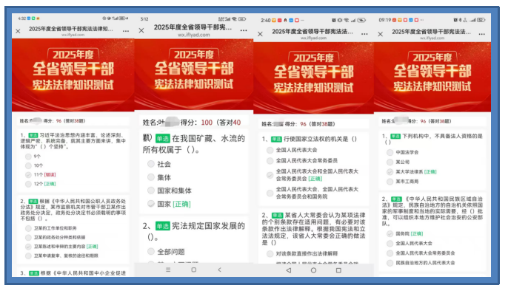This screenshot has height=288, width=508.
Task: Close the page in the 2:40 screenshot
Action: pos(260,34)
